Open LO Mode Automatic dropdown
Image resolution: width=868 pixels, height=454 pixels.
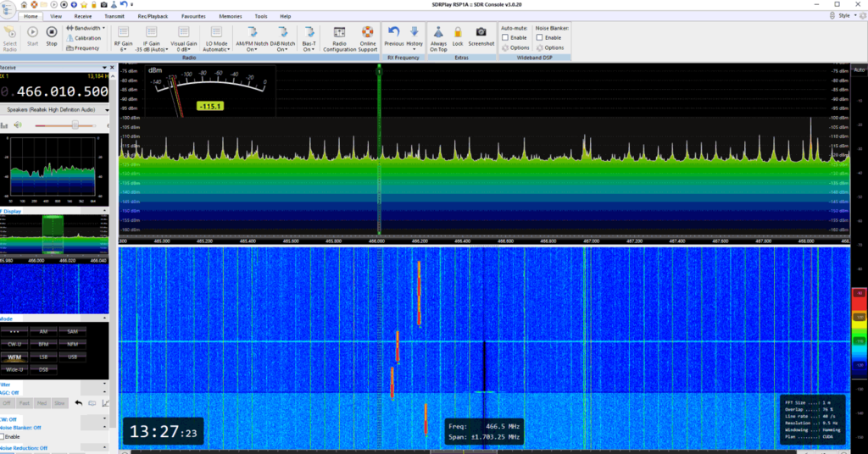tap(216, 39)
